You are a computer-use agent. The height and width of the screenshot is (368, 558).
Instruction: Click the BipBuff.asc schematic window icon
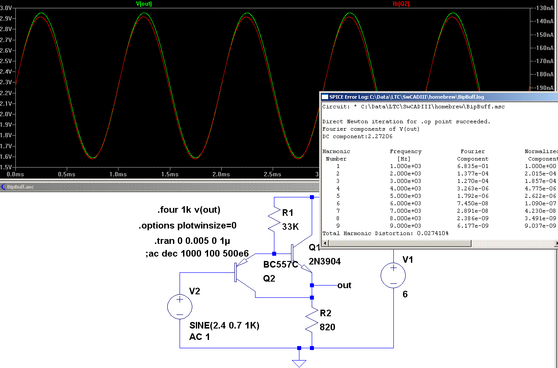coord(4,186)
